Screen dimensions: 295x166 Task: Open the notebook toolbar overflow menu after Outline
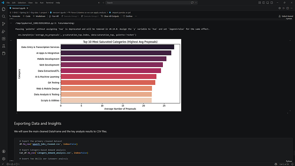tap(136, 16)
